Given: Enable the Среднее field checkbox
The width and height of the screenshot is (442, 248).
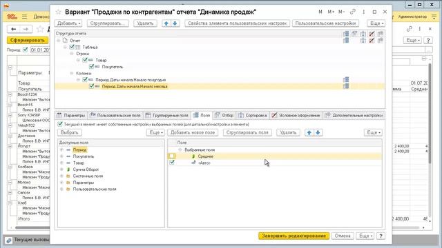Looking at the screenshot, I should (x=172, y=156).
